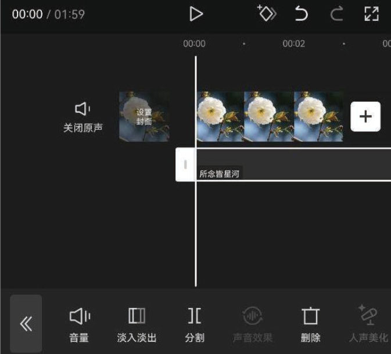Click the 00:02 mark on the timeline ruler
The width and height of the screenshot is (391, 354).
pos(293,44)
